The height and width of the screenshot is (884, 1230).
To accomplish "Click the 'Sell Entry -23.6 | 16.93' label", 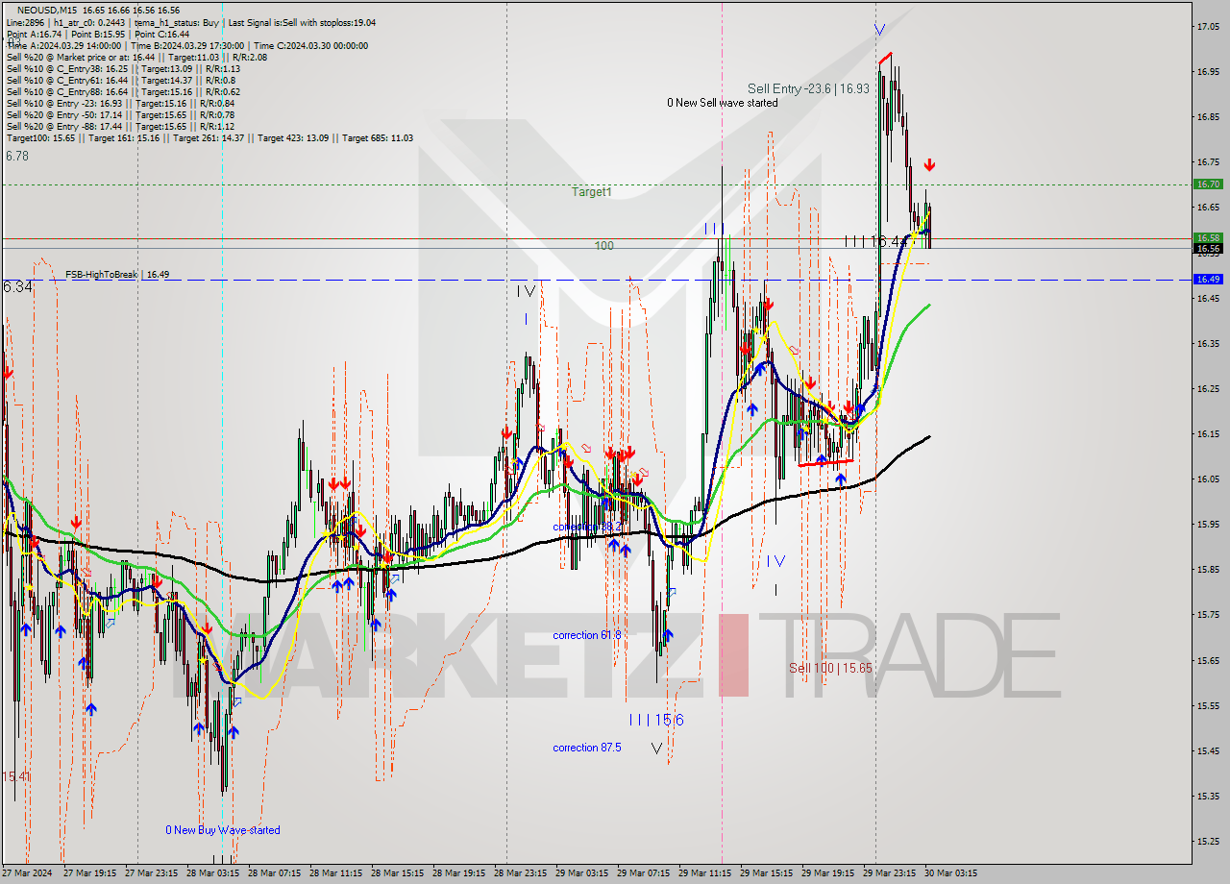I will coord(808,88).
